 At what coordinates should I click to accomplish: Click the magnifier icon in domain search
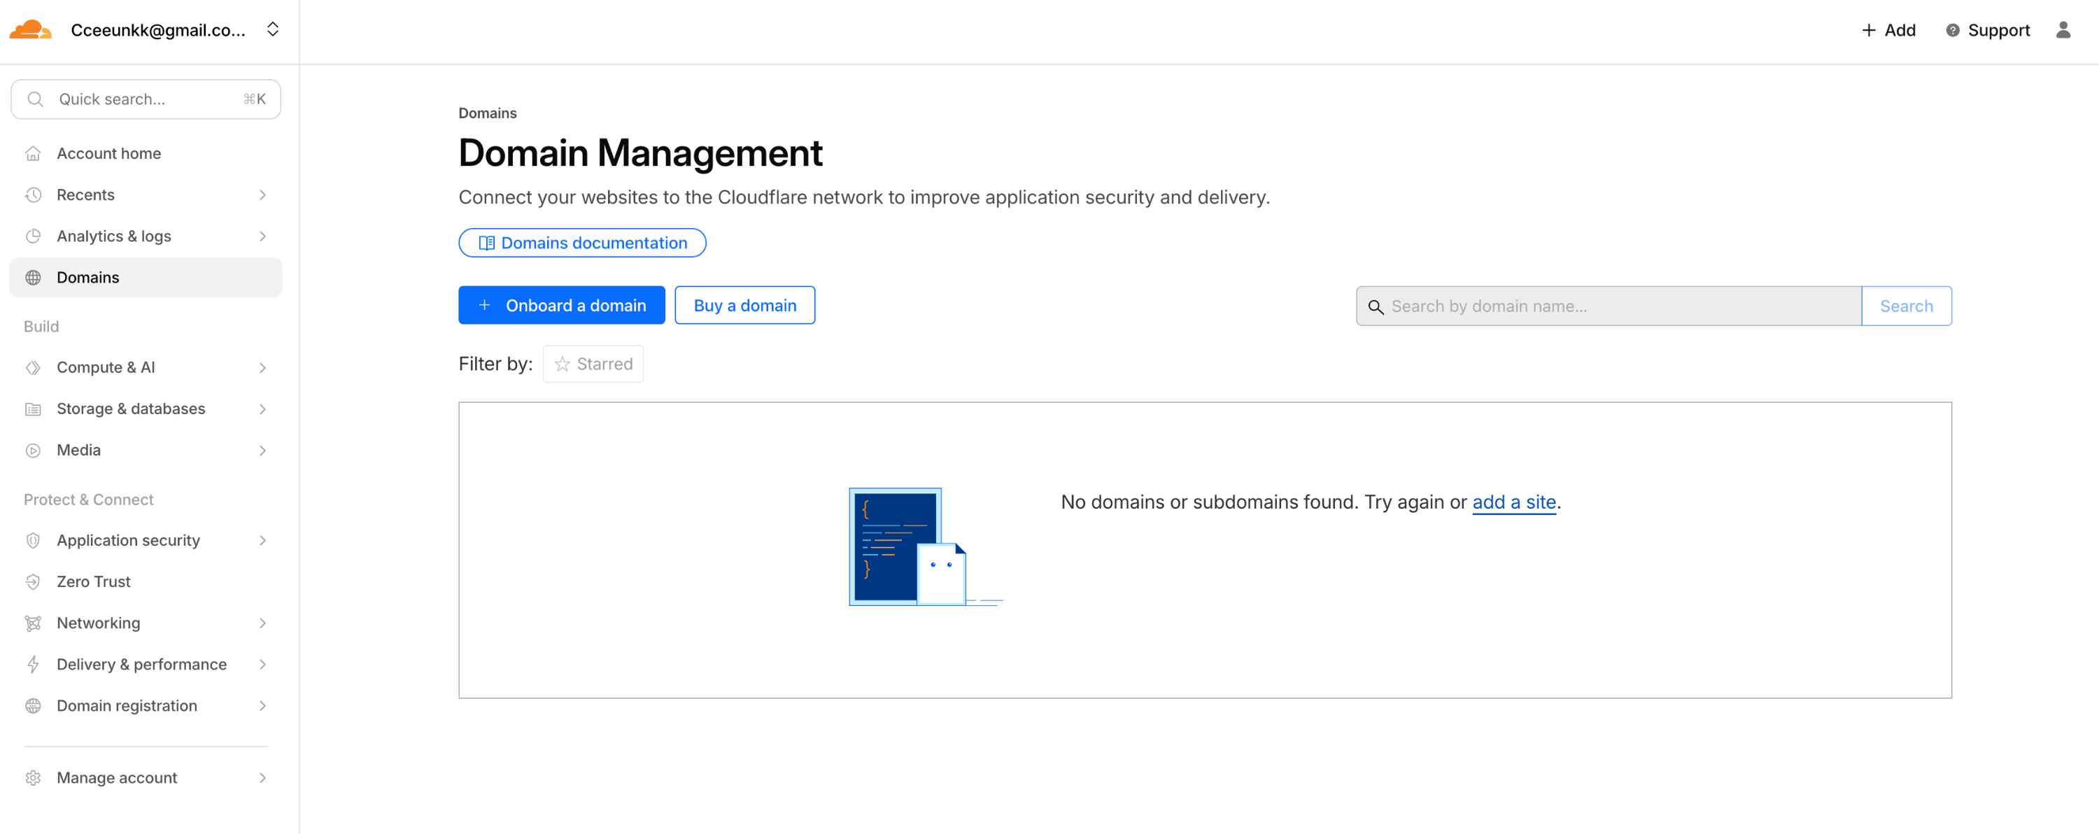click(x=1376, y=306)
